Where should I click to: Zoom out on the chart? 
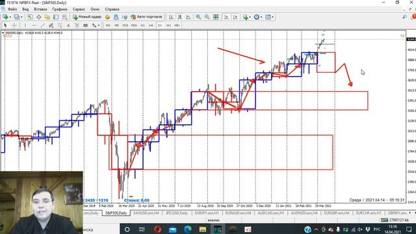(207, 17)
